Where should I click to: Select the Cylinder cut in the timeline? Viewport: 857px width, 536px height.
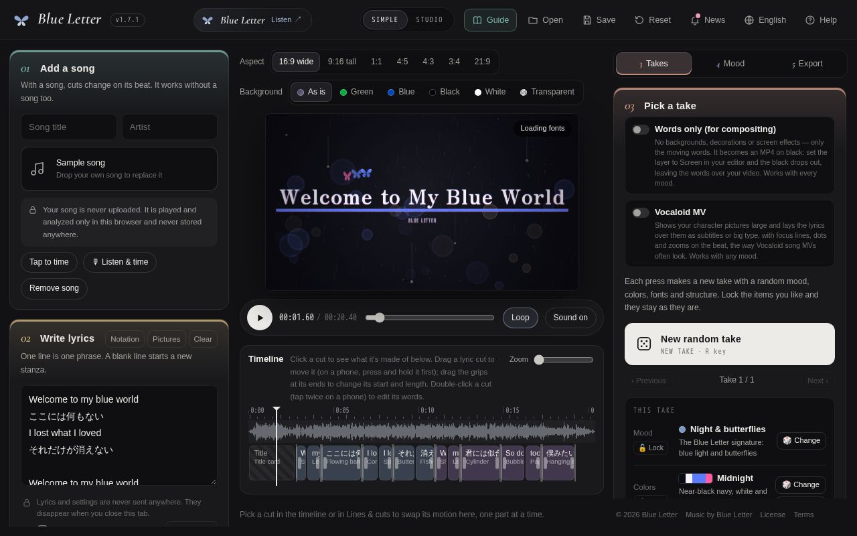click(x=480, y=463)
